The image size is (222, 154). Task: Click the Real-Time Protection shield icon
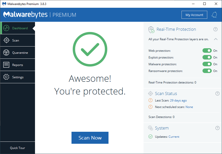tap(151, 29)
